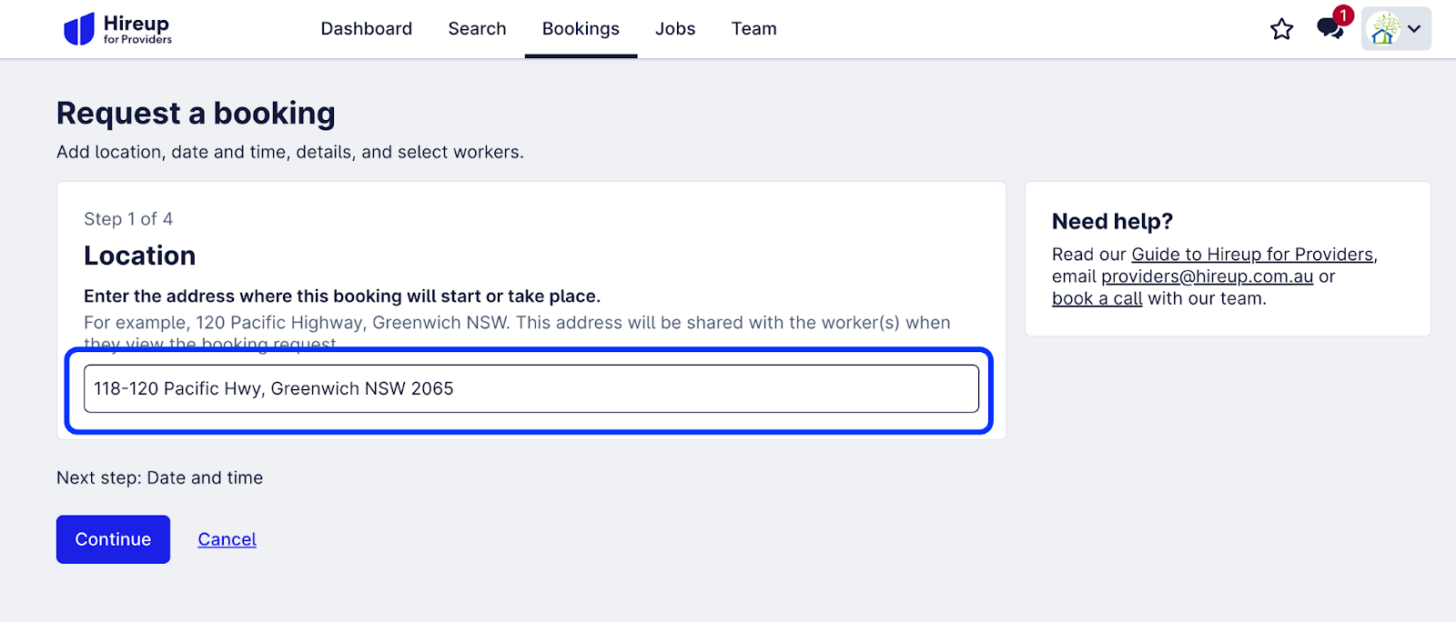The width and height of the screenshot is (1456, 622).
Task: Go to the Dashboard nav item
Action: pos(367,29)
